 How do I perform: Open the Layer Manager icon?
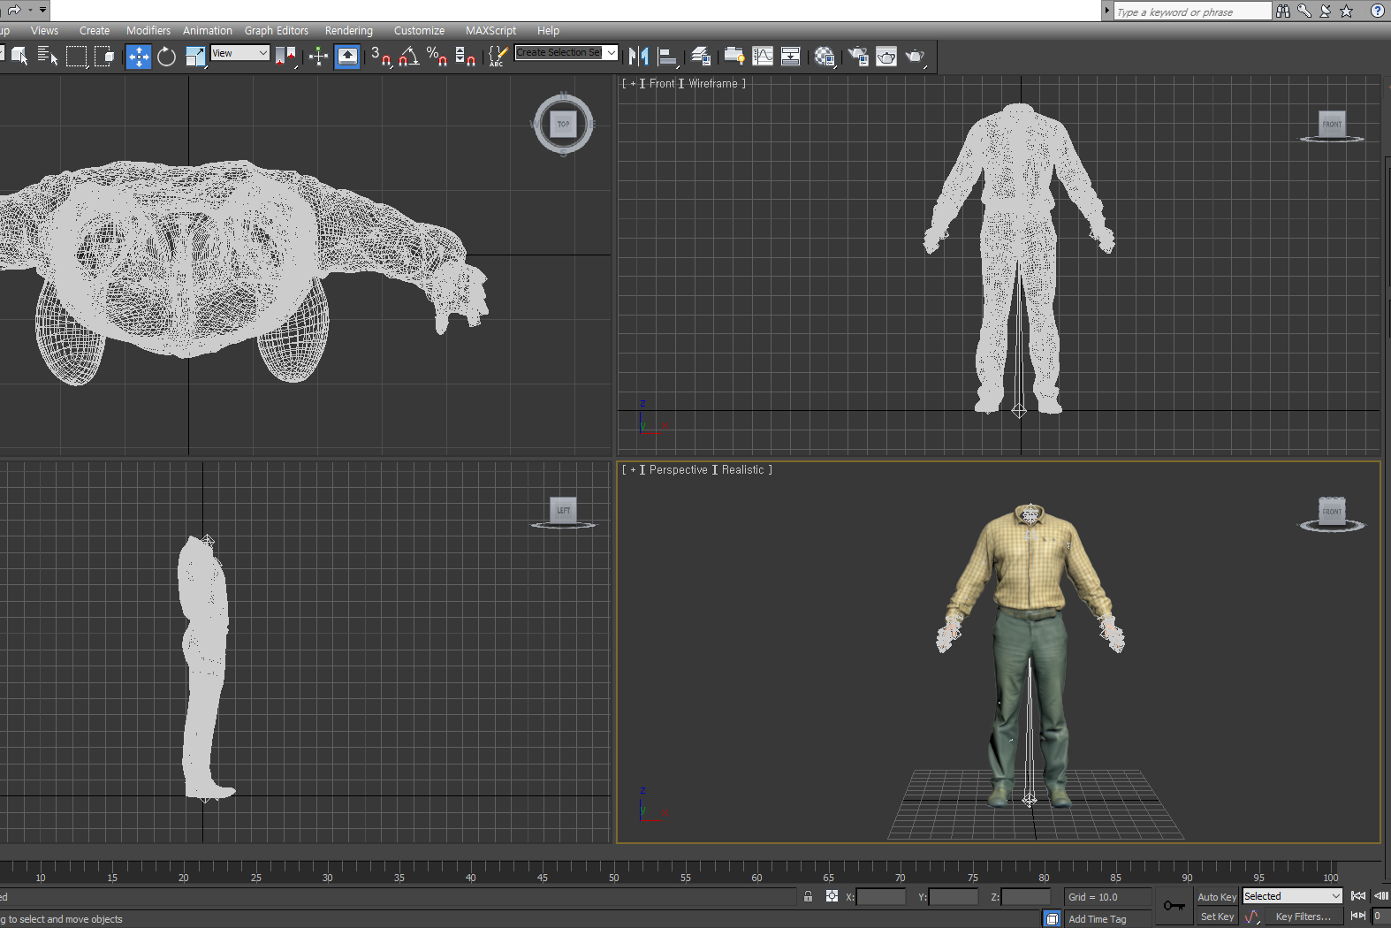point(701,57)
